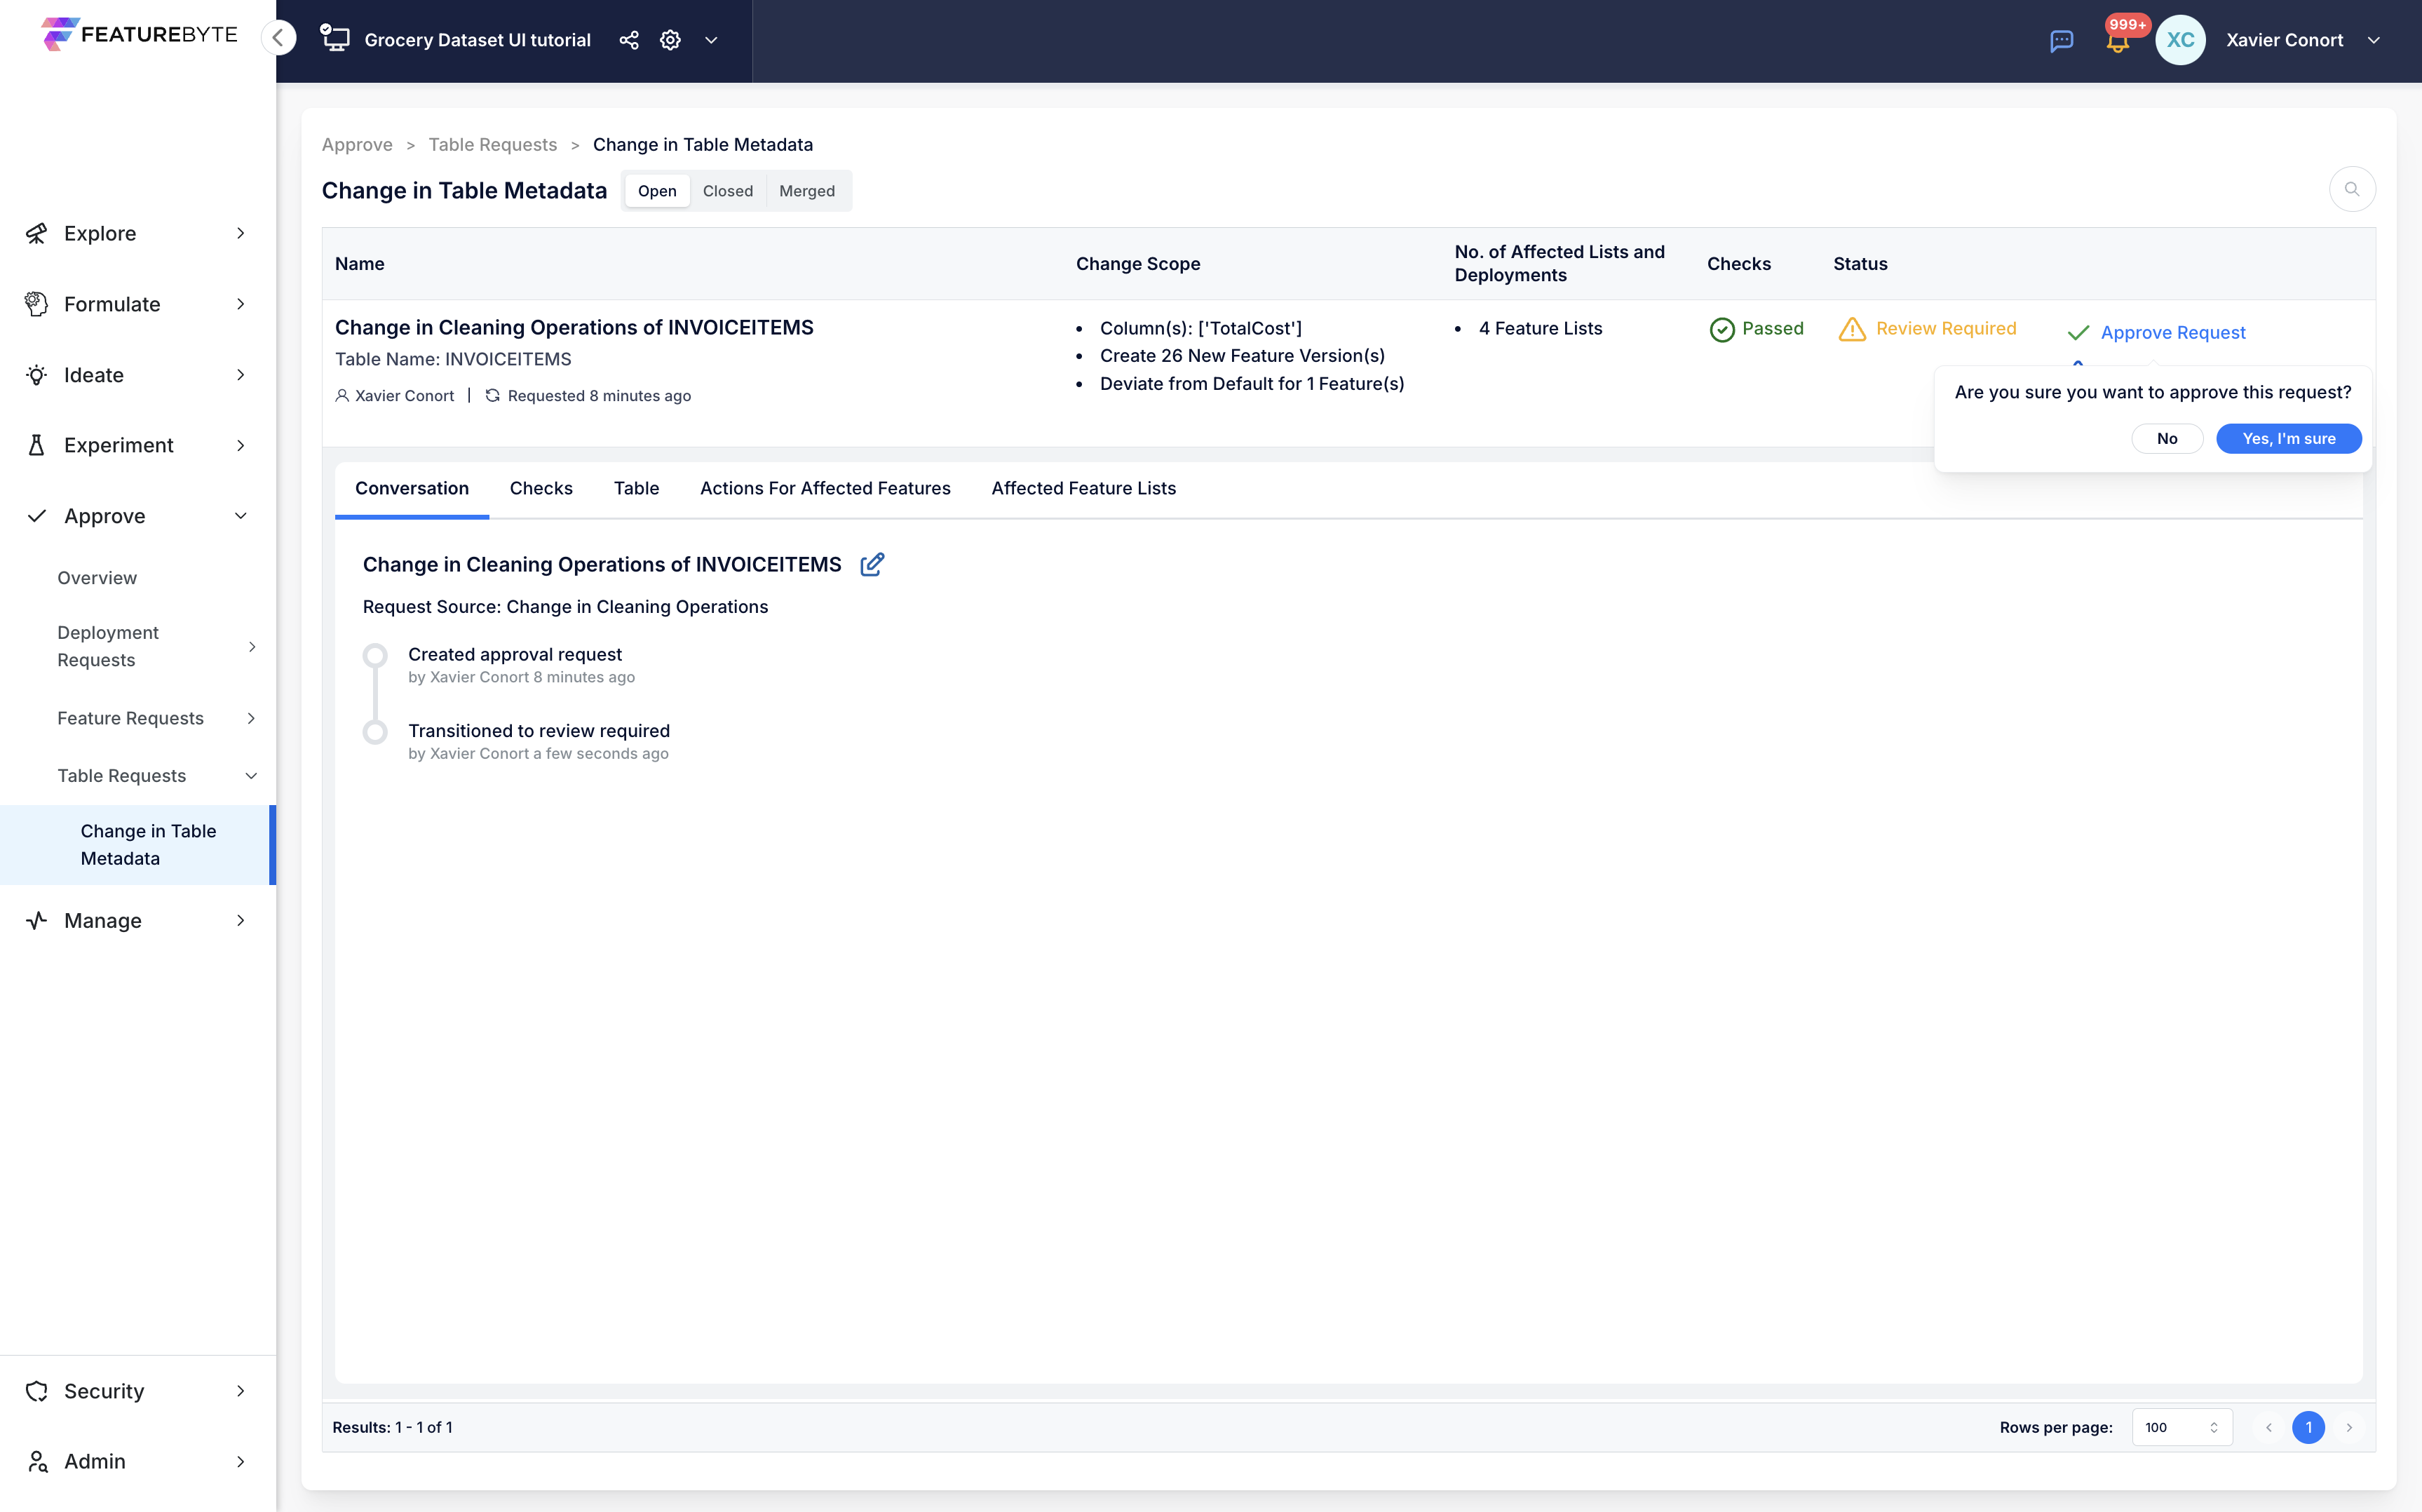
Task: Click the share icon next to catalog name
Action: pyautogui.click(x=629, y=40)
